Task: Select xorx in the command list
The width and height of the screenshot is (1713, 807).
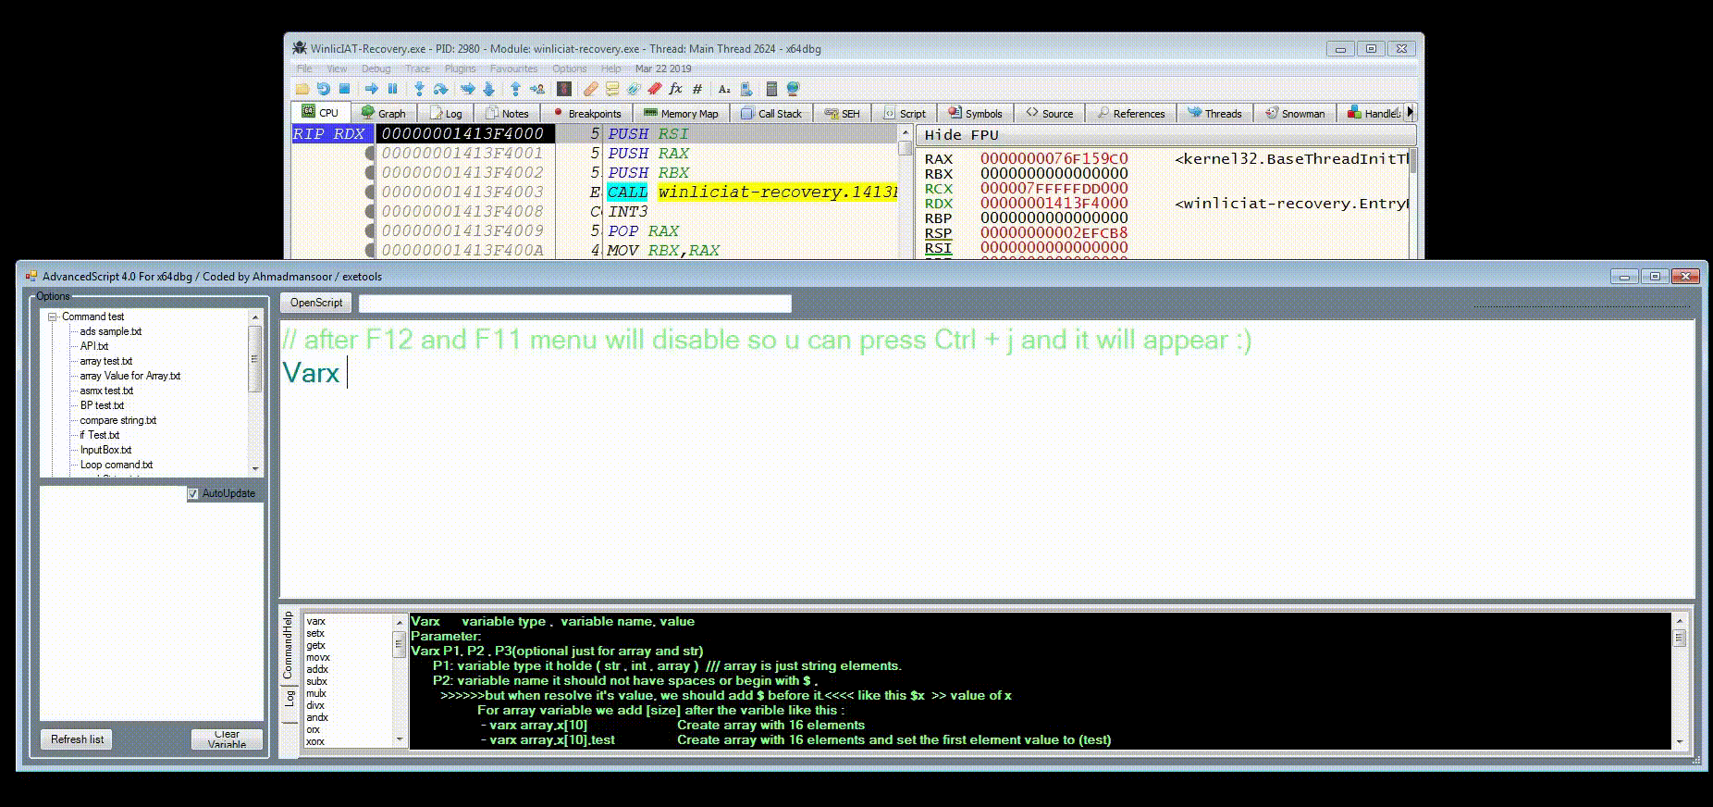Action: (x=315, y=741)
